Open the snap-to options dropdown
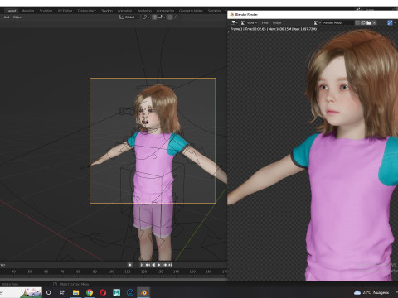 point(162,17)
